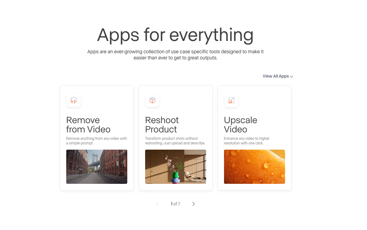Click the colorful vase with flowers thumbnail

[x=176, y=167]
